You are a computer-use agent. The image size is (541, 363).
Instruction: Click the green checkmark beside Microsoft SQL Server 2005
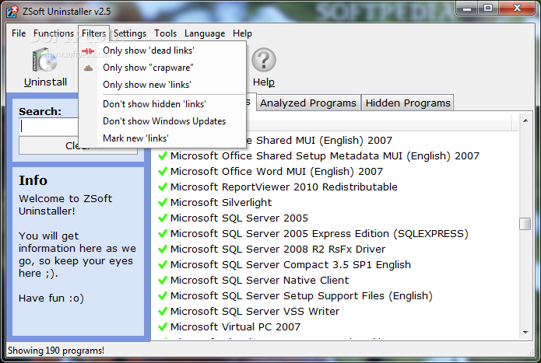pyautogui.click(x=163, y=218)
